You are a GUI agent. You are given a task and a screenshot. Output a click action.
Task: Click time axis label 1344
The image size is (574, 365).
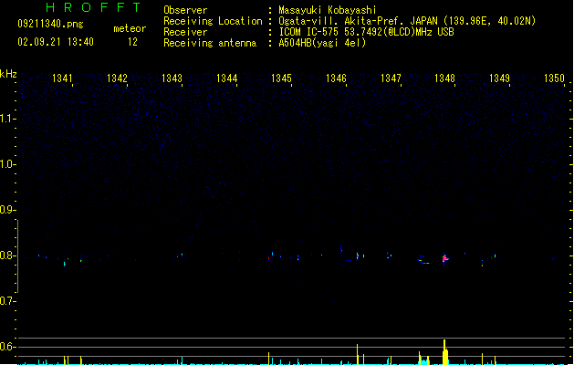[227, 78]
